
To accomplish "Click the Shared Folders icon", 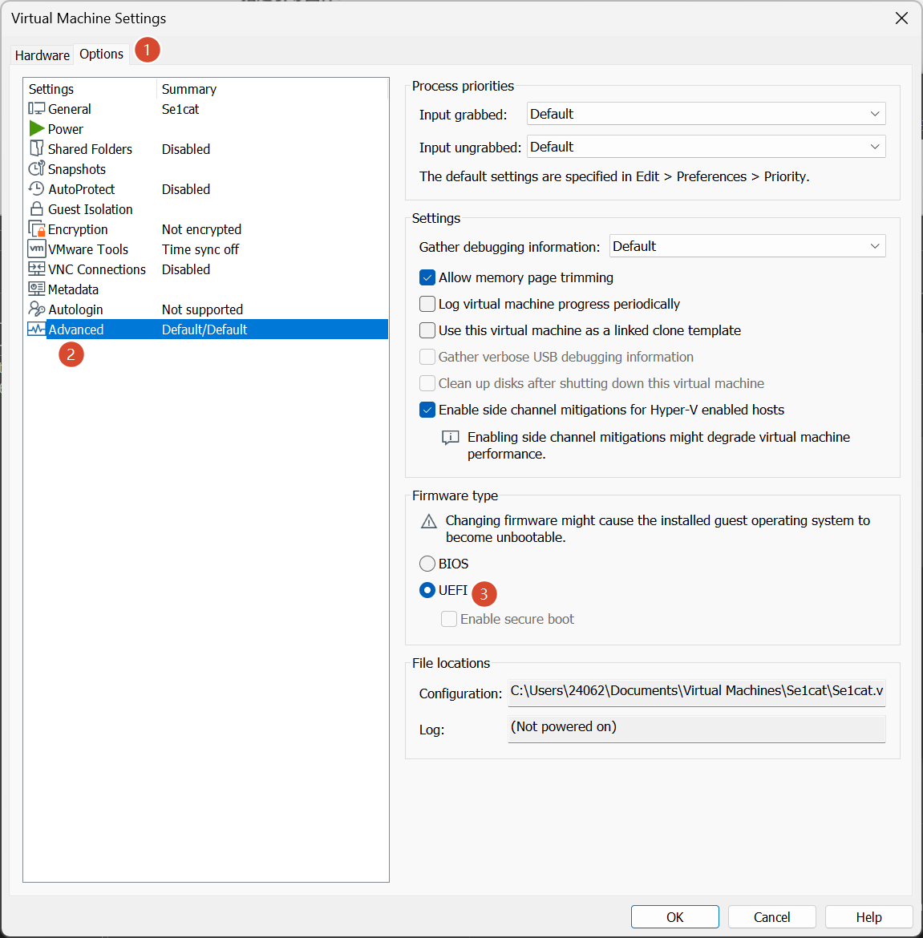I will pos(37,148).
